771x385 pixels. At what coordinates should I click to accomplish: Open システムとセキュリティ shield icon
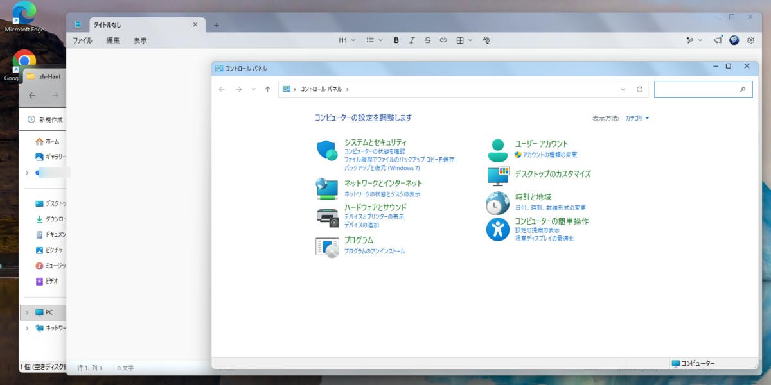point(327,150)
